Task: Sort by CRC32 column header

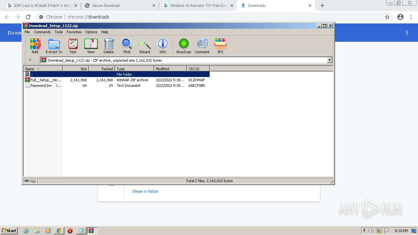Action: pyautogui.click(x=198, y=69)
